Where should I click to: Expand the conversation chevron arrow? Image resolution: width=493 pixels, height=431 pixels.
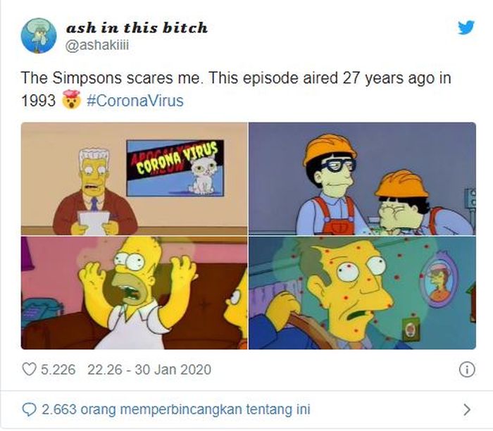point(467,410)
